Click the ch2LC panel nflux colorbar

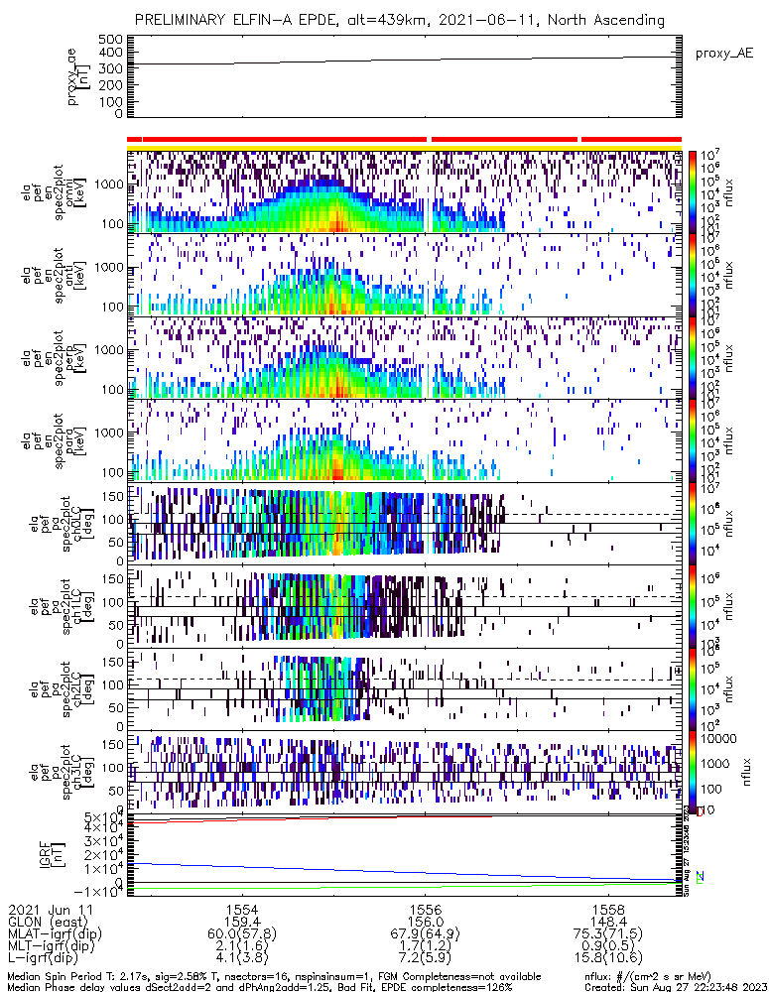point(692,689)
